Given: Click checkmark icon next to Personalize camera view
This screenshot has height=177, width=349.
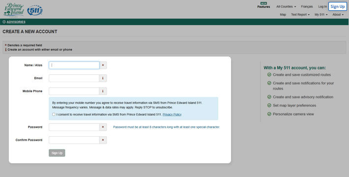Looking at the screenshot, I should coord(269,114).
